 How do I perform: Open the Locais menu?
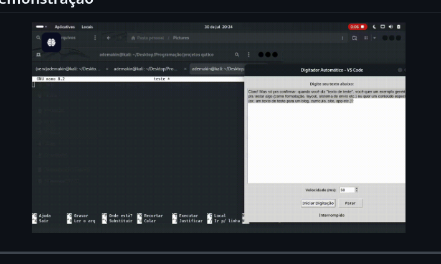click(87, 27)
